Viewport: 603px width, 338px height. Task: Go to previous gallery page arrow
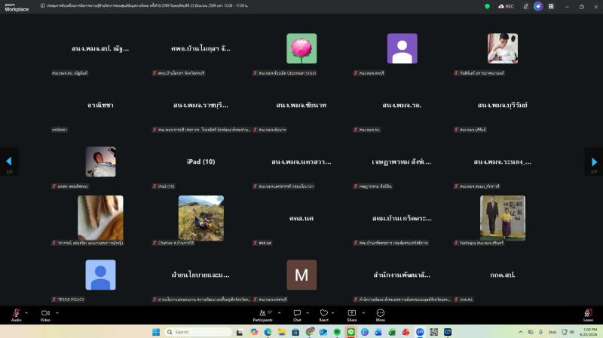tap(9, 161)
